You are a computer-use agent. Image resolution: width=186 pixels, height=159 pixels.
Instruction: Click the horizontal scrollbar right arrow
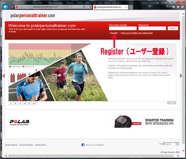point(178,156)
